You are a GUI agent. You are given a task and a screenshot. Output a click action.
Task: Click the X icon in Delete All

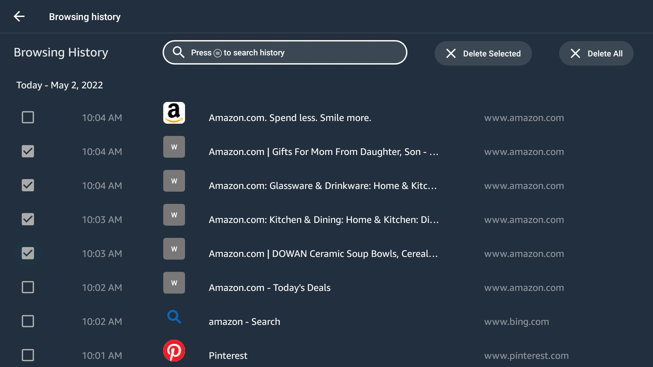pyautogui.click(x=575, y=53)
